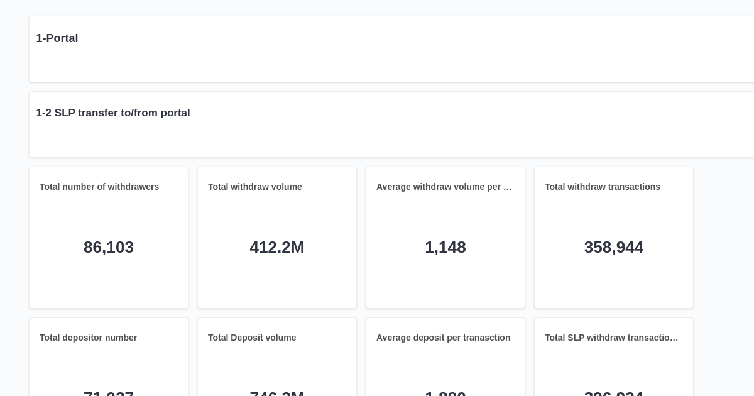Select the SLP transfer section heading text
754x396 pixels.
click(114, 113)
